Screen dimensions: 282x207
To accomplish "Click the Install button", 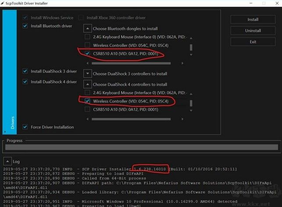I will coord(253,19).
